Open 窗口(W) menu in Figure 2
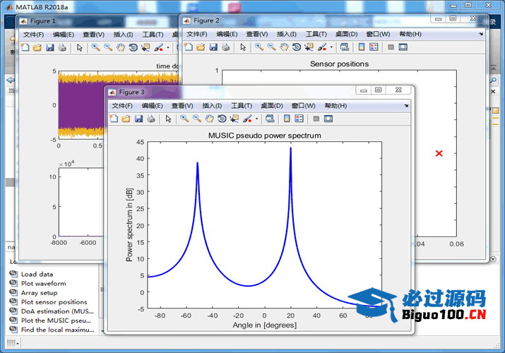505x353 pixels. [378, 34]
